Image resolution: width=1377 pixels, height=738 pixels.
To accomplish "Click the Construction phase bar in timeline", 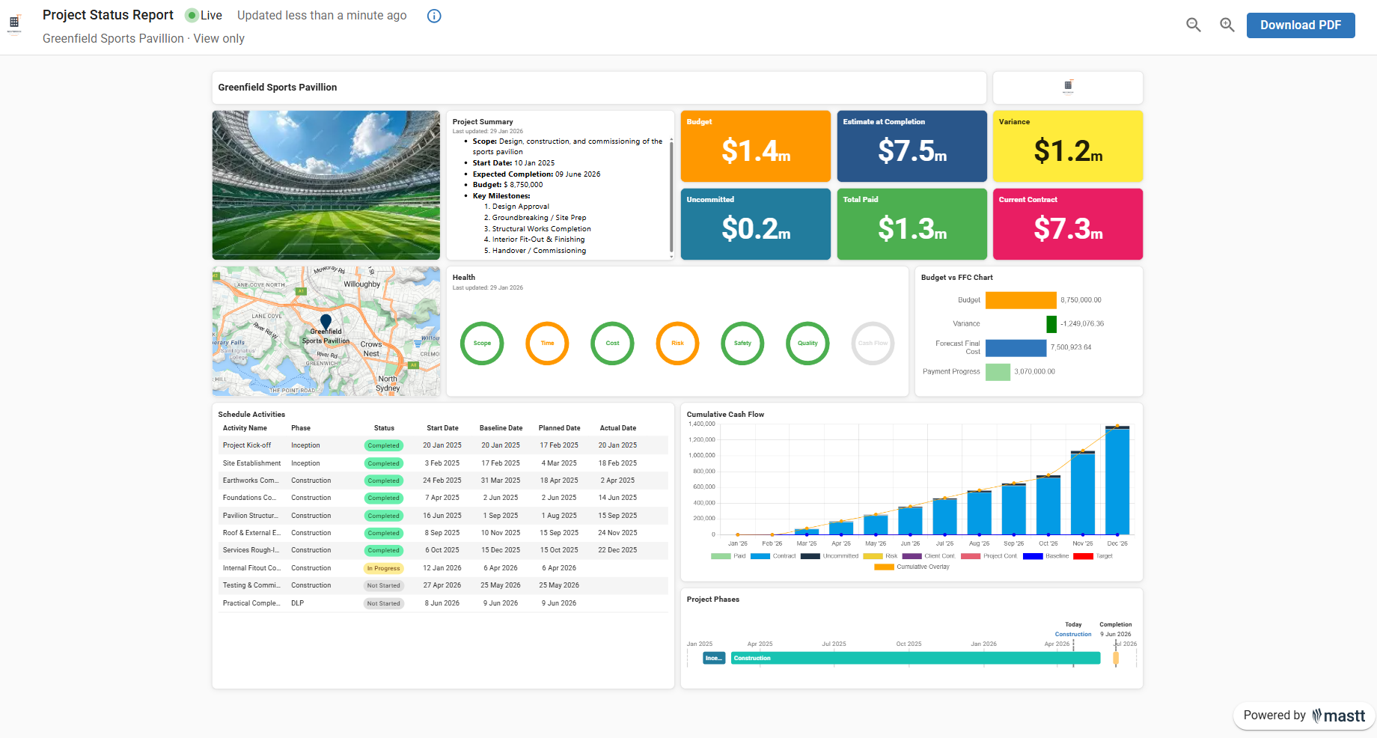I will point(916,659).
